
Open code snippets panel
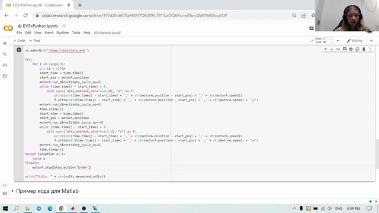click(5, 185)
